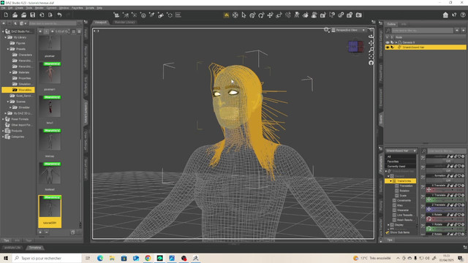468x263 pixels.
Task: Expand the Products tree node
Action: (x=3, y=131)
